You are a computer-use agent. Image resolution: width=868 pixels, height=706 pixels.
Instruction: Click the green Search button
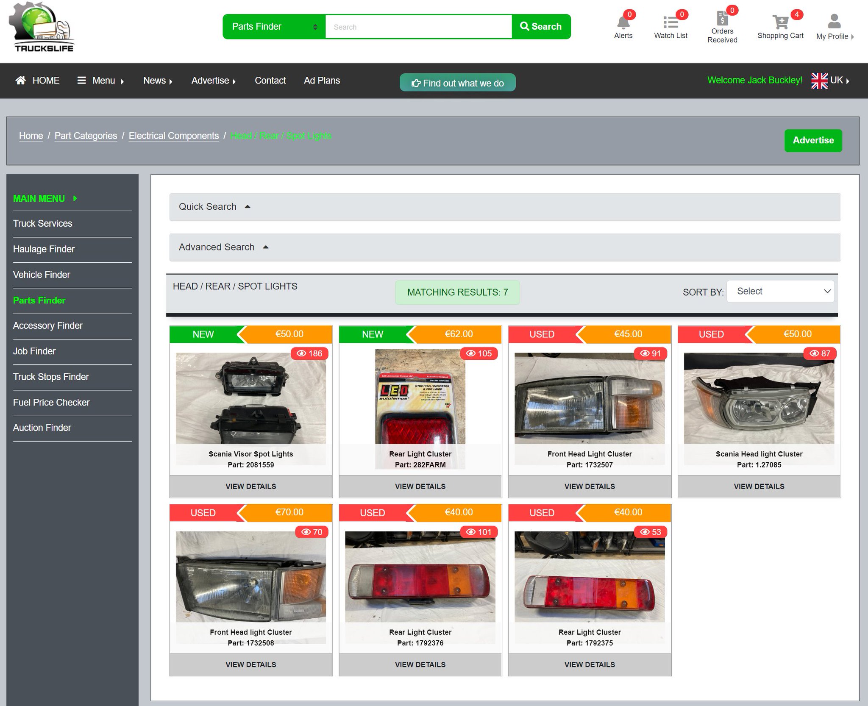(x=541, y=27)
